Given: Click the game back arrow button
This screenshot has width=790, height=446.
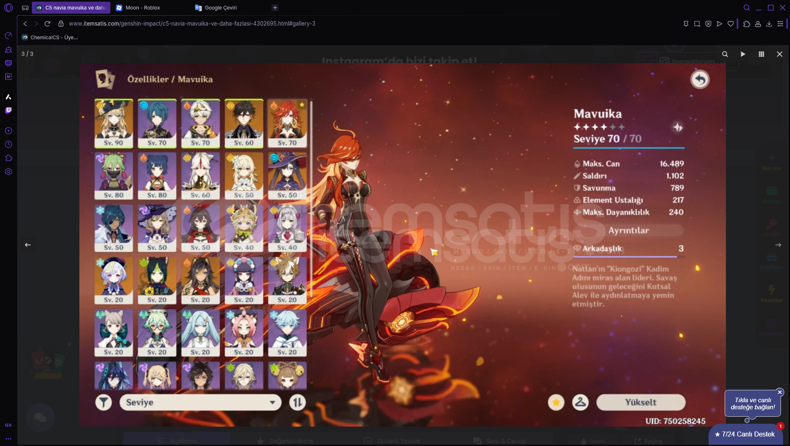Looking at the screenshot, I should 699,79.
